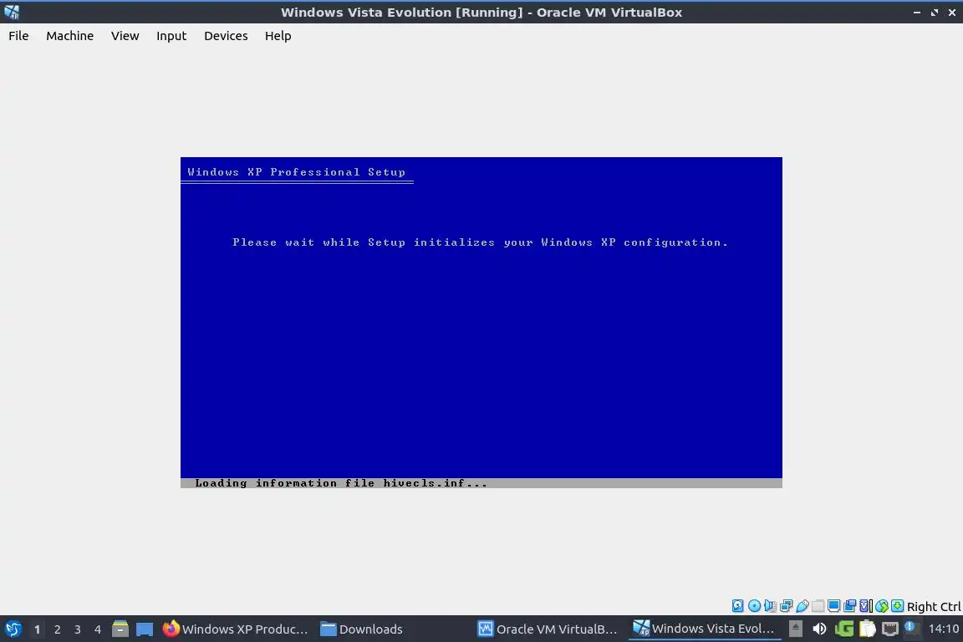This screenshot has width=963, height=642.
Task: Switch to Oracle VM VirtualBox Manager window
Action: click(549, 629)
